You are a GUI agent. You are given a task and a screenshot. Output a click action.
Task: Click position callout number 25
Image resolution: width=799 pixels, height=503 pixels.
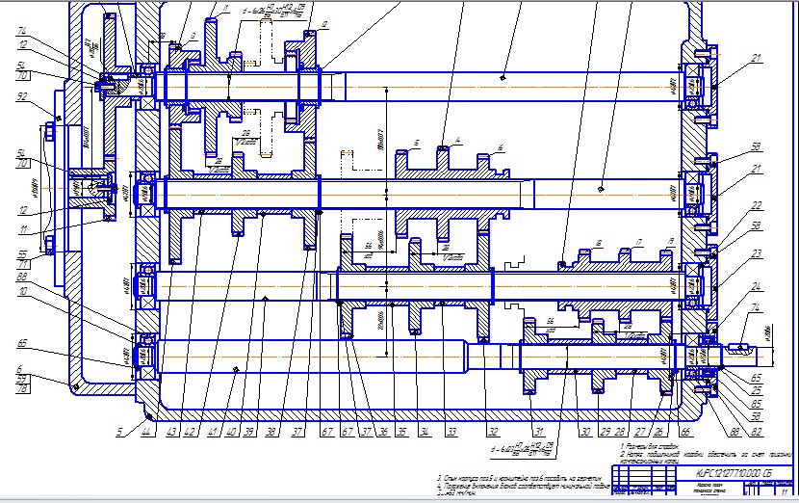click(x=757, y=391)
